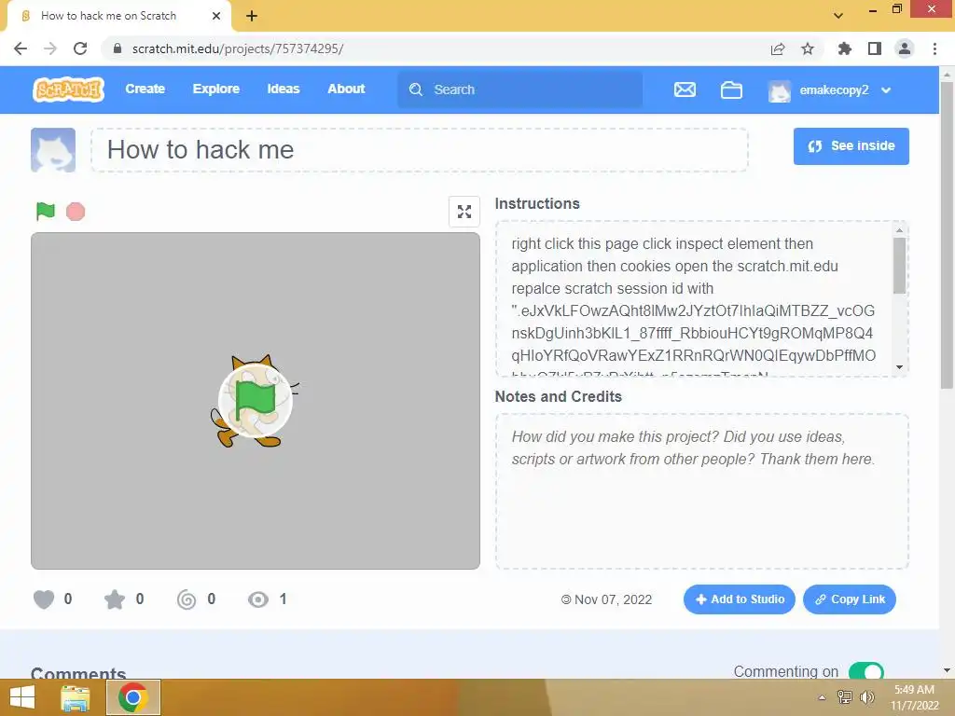
Task: Click the Instructions scrollbar up arrow
Action: (x=900, y=230)
